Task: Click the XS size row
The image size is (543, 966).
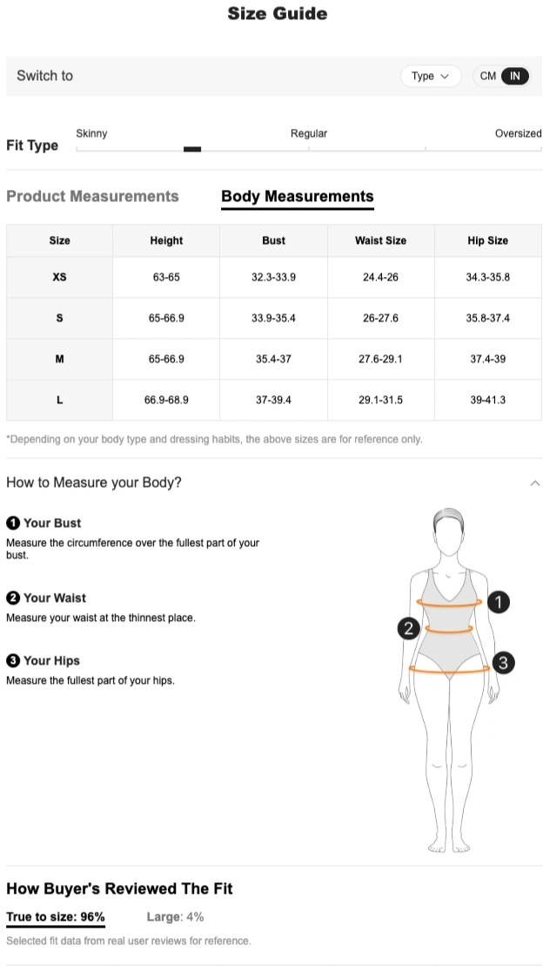Action: 59,278
